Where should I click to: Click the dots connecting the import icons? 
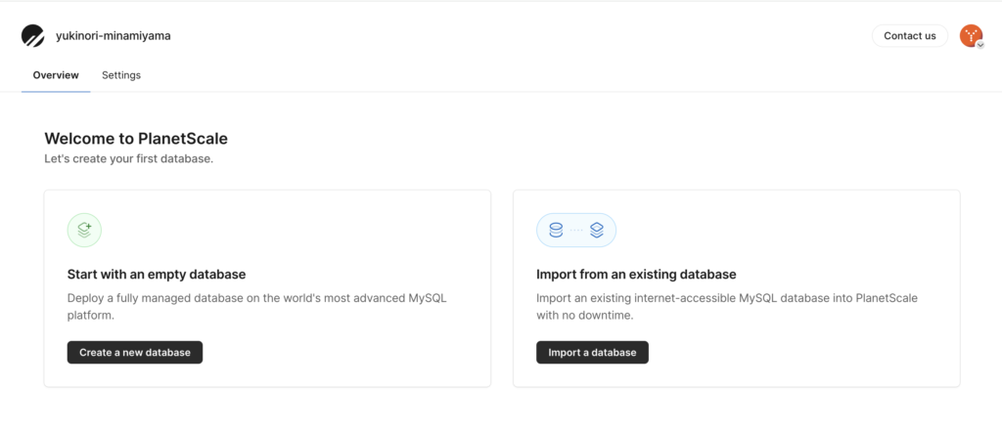click(x=576, y=231)
